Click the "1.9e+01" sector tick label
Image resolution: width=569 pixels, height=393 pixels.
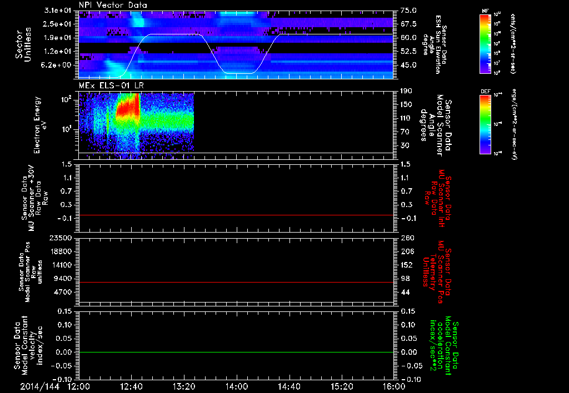[58, 38]
